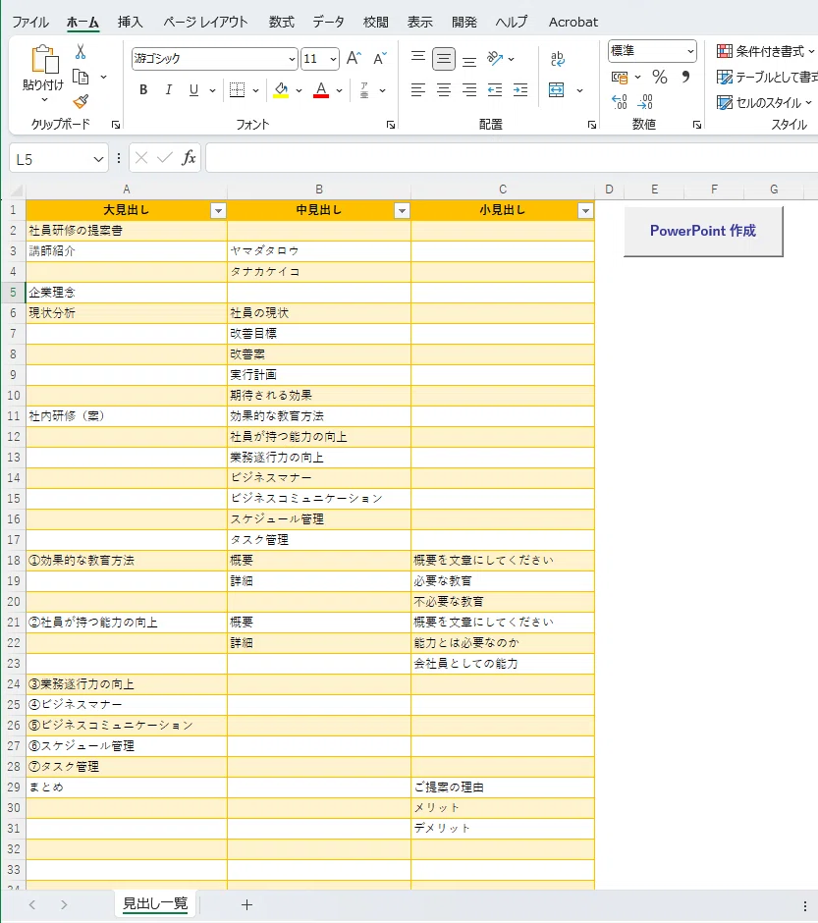Apply the yellow fill color

(281, 90)
